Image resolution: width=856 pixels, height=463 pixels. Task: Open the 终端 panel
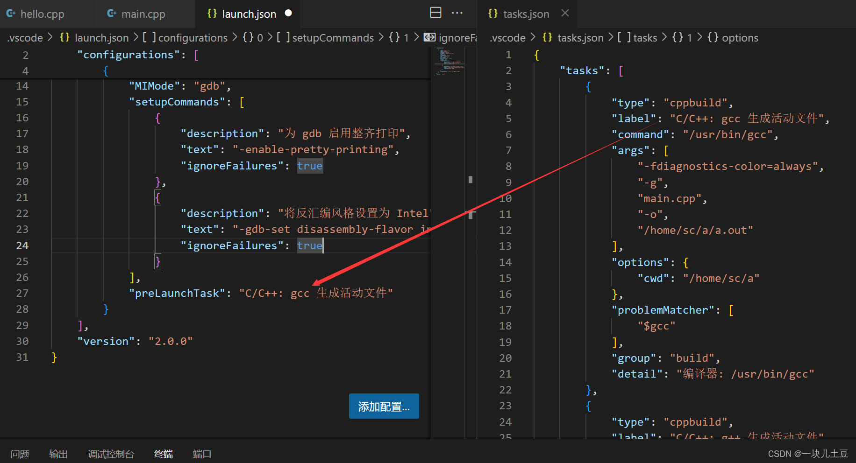pyautogui.click(x=163, y=453)
